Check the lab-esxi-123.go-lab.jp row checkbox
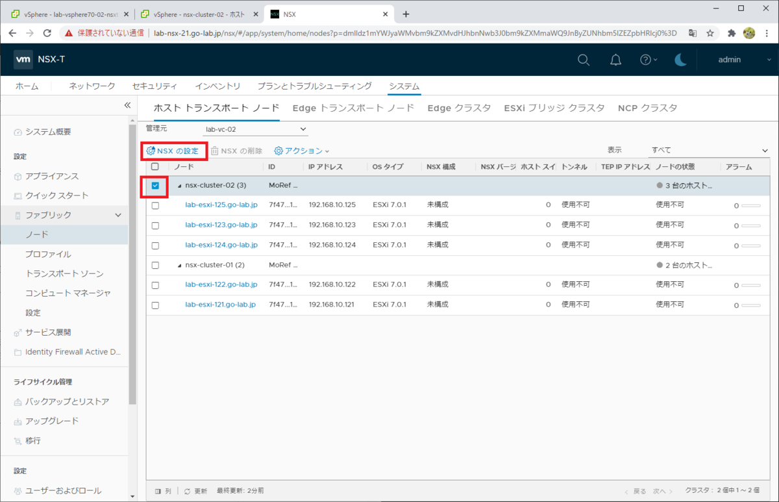 (155, 225)
